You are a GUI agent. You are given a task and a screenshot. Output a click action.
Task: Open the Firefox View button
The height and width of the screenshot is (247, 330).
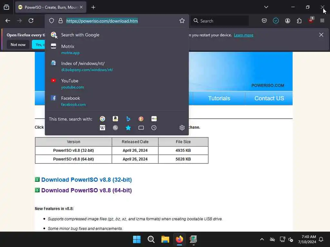tap(6, 7)
